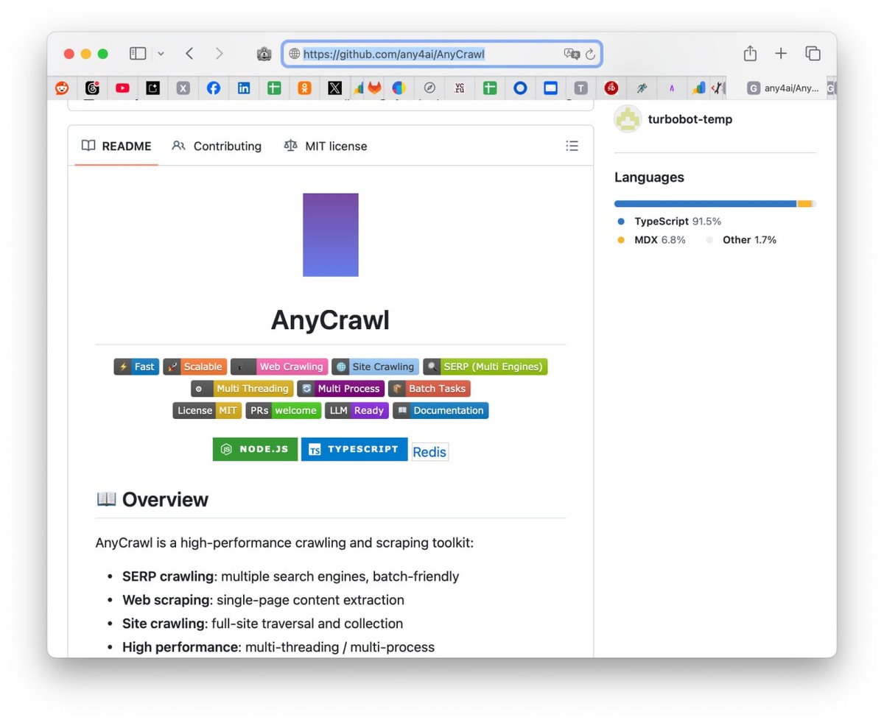Click the Multi Process badge
The width and height of the screenshot is (884, 720).
(340, 389)
